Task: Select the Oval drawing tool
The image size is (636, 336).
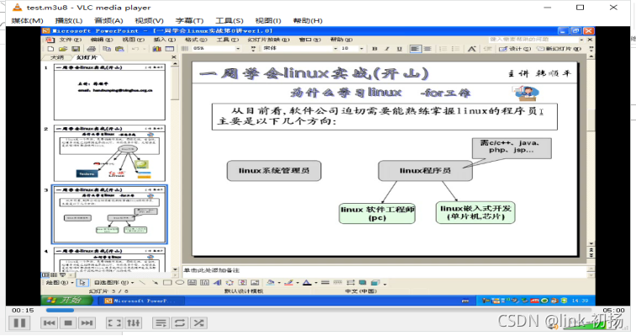Action: coord(180,282)
